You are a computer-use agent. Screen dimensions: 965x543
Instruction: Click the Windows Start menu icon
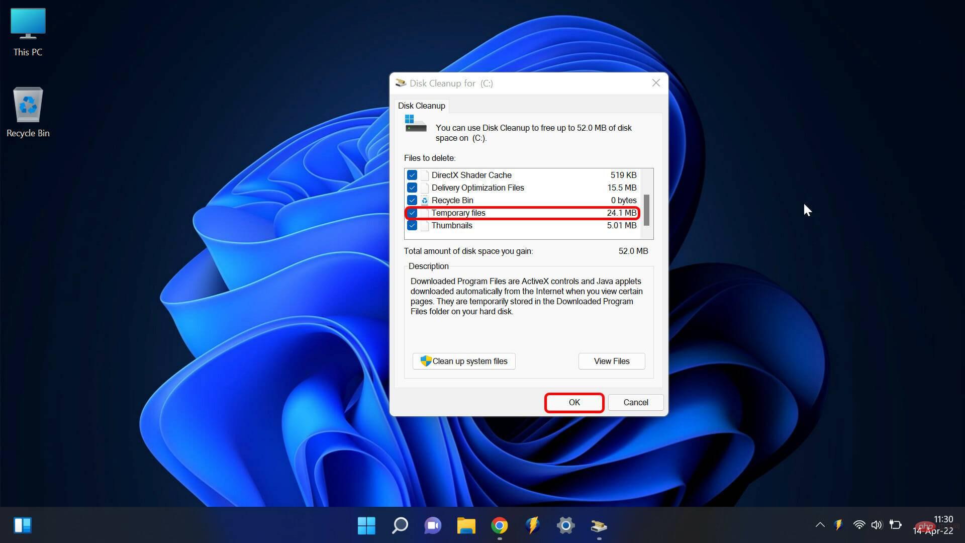point(366,526)
